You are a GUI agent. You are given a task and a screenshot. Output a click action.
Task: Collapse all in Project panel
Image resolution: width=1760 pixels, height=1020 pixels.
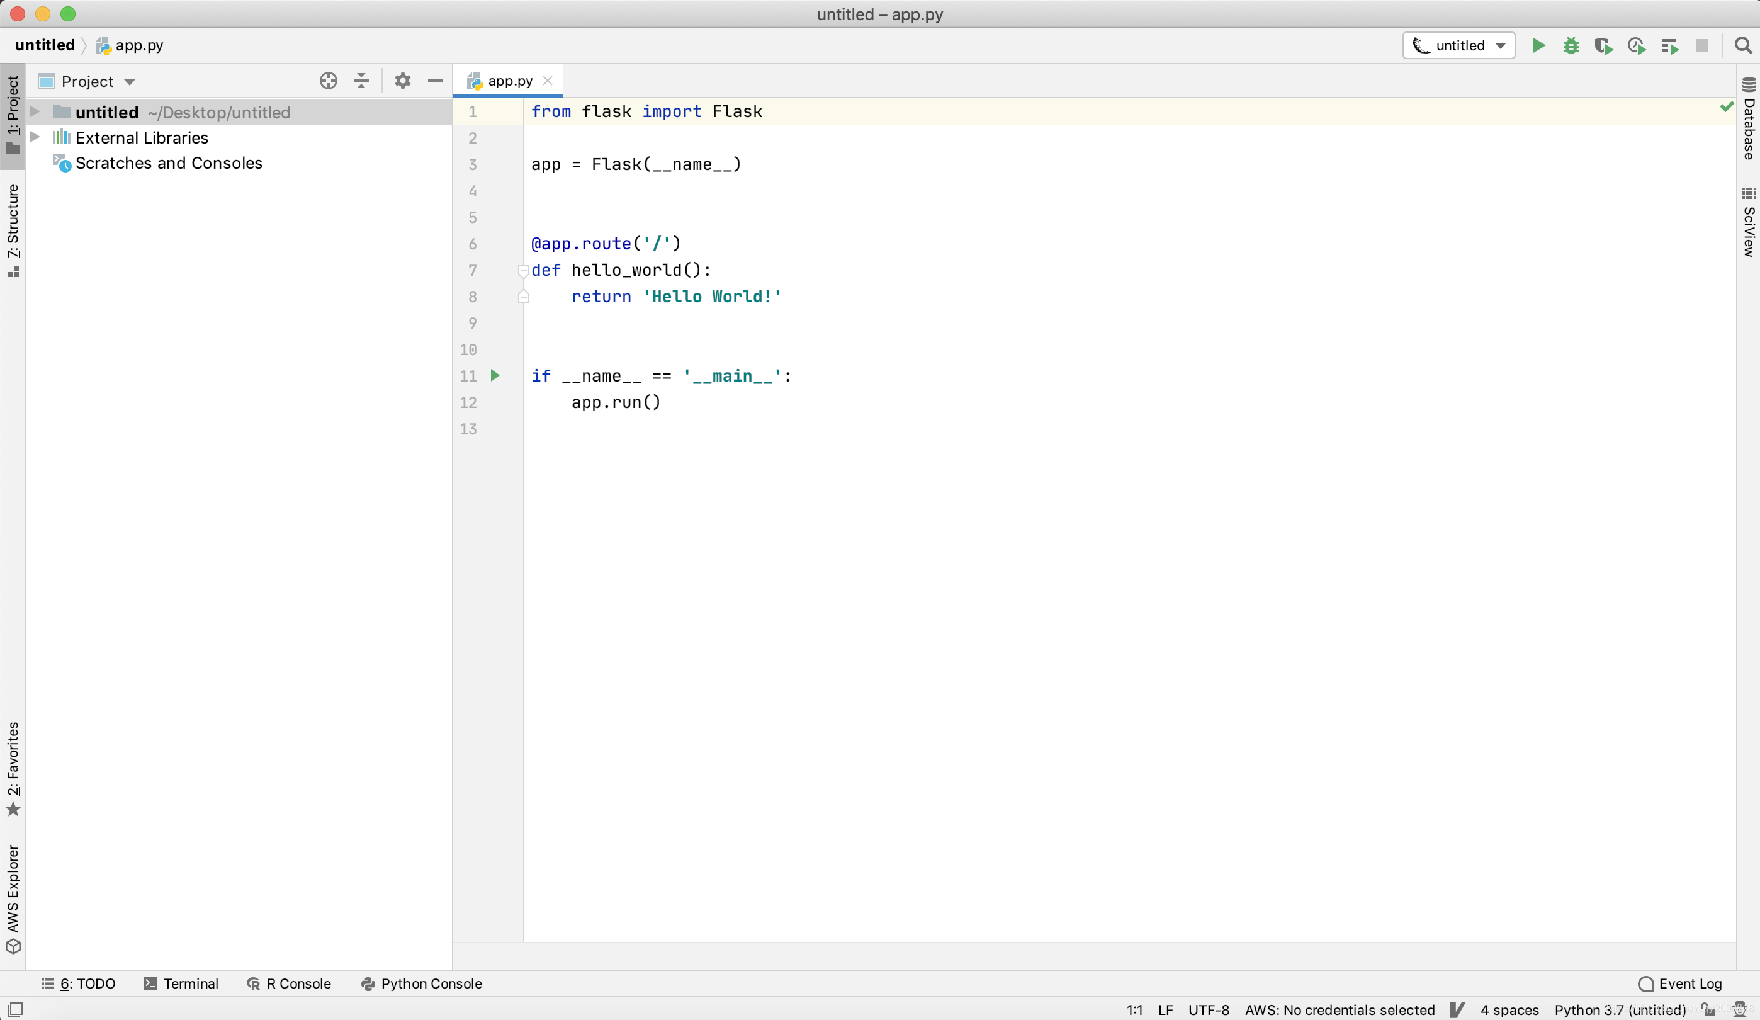click(361, 81)
